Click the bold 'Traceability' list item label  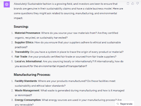22,52
